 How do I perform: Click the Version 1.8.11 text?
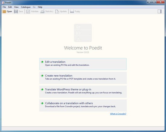[x=83, y=52]
